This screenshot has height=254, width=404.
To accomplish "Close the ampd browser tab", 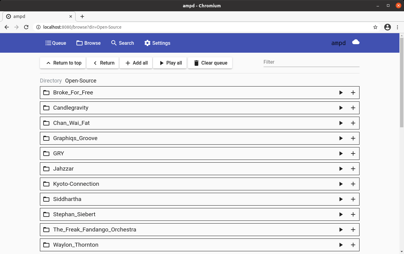I will pyautogui.click(x=71, y=16).
